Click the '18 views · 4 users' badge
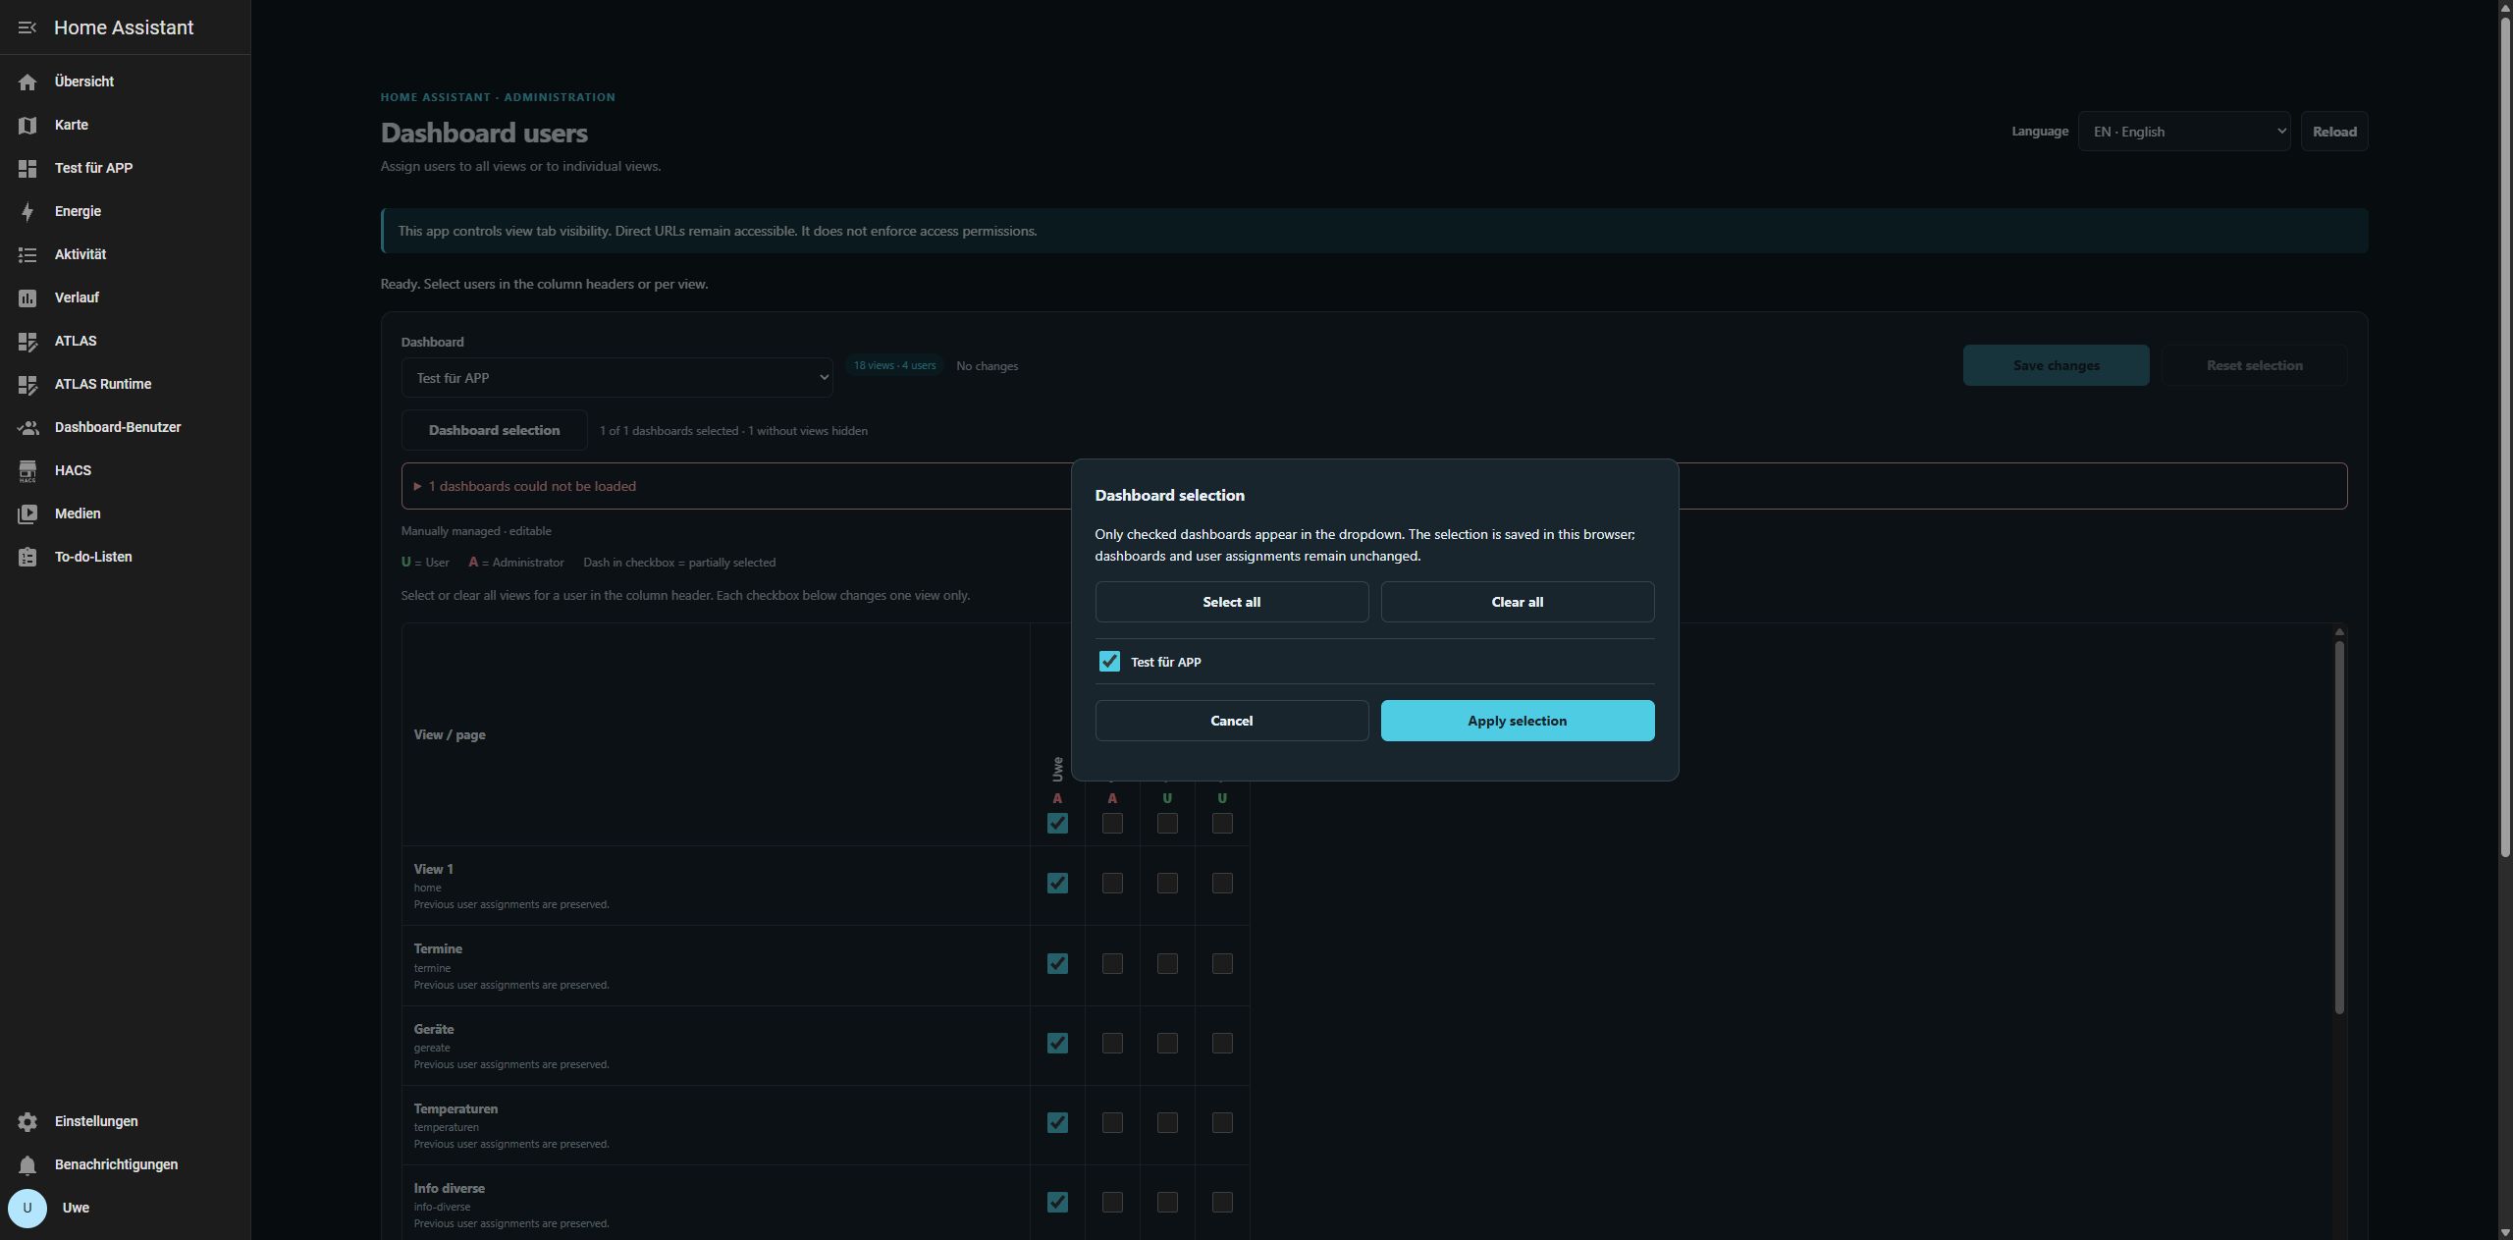This screenshot has height=1240, width=2513. [x=894, y=365]
